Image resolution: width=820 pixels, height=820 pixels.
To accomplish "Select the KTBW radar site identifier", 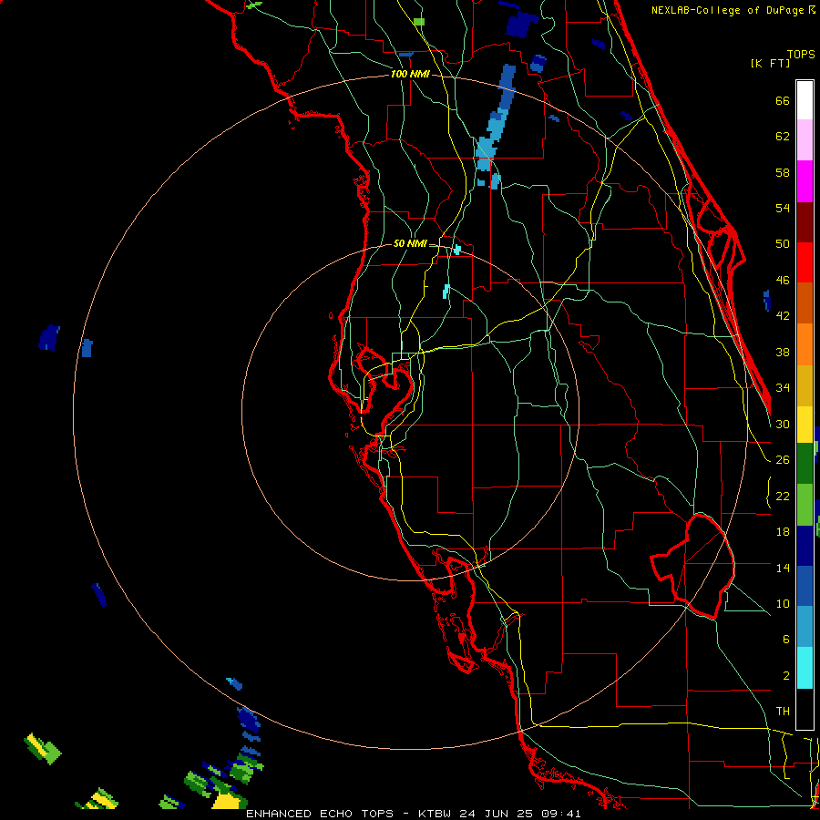I will tap(434, 814).
